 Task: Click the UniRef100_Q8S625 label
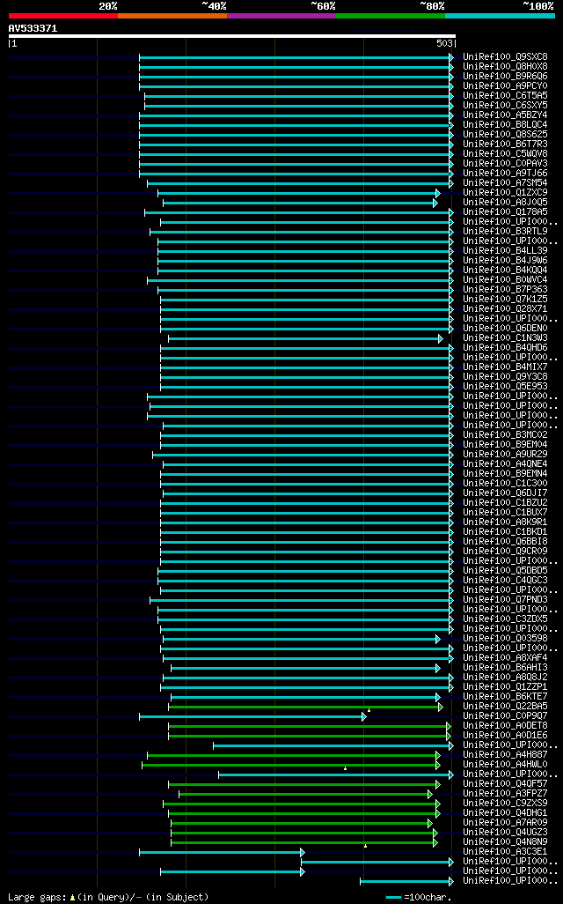506,134
